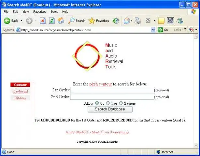The image size is (200, 156).
Task: Click the Copyright 2004 Steven Blackburn text
Action: pyautogui.click(x=97, y=142)
